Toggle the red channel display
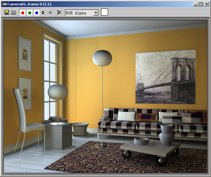 (23, 13)
